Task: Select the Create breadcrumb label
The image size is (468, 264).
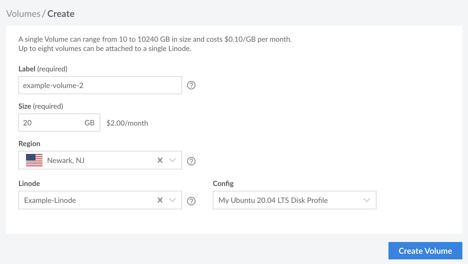Action: pos(61,14)
